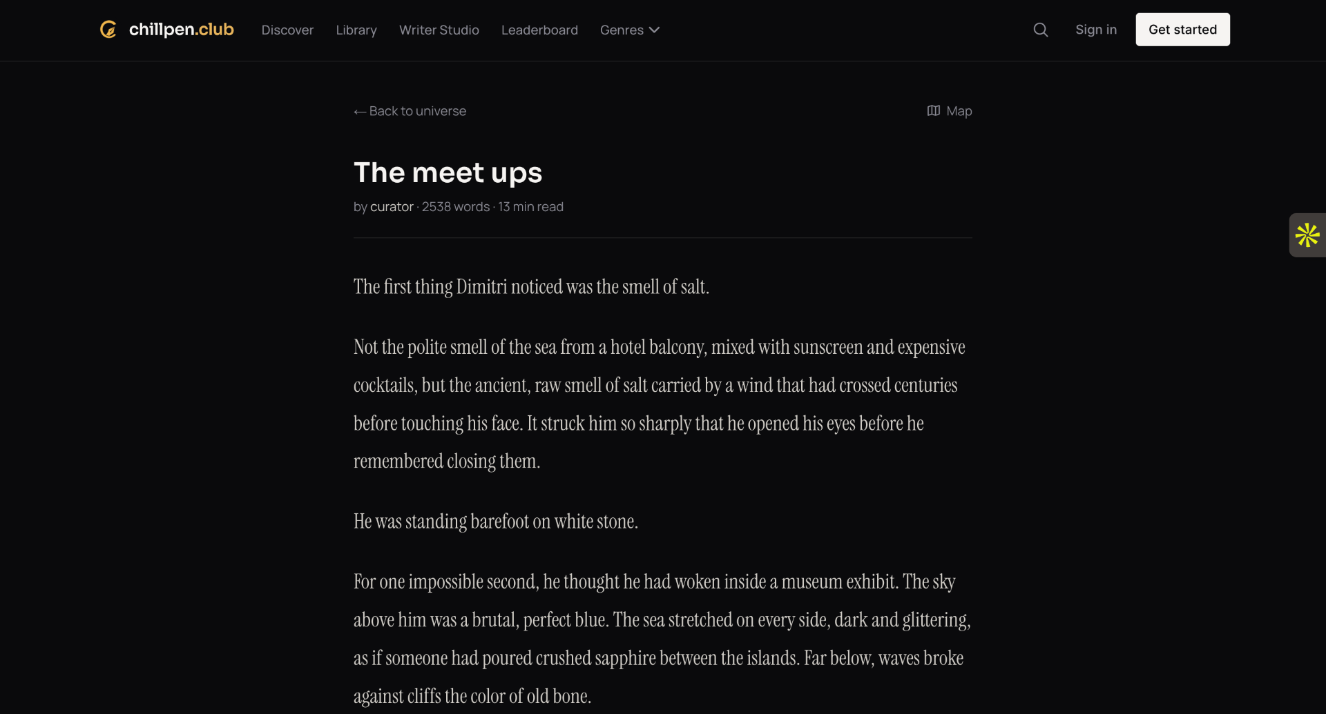
Task: Click the Get started button
Action: 1182,30
